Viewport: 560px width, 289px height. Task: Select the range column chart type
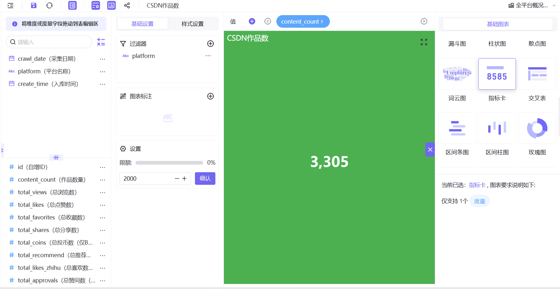tap(497, 128)
